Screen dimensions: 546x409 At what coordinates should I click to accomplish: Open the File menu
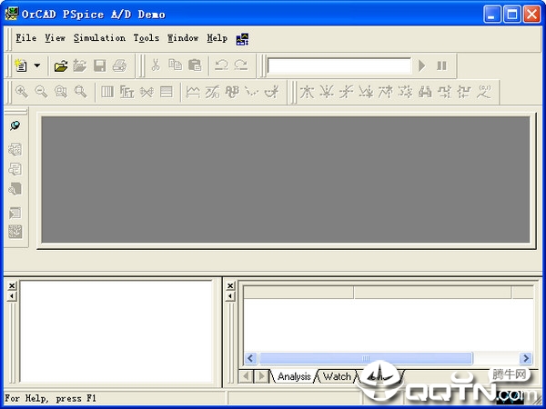[25, 38]
